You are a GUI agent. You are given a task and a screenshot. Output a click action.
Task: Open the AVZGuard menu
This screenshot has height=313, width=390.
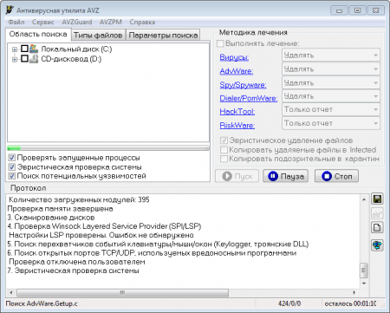pos(77,22)
